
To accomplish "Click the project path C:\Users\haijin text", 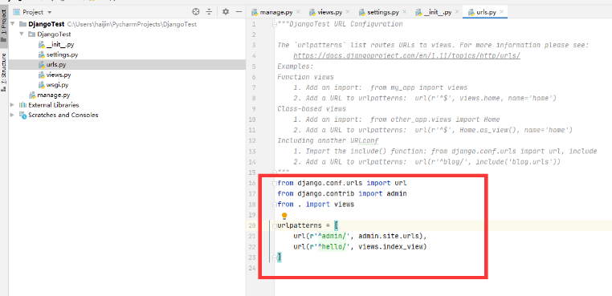I will point(132,24).
